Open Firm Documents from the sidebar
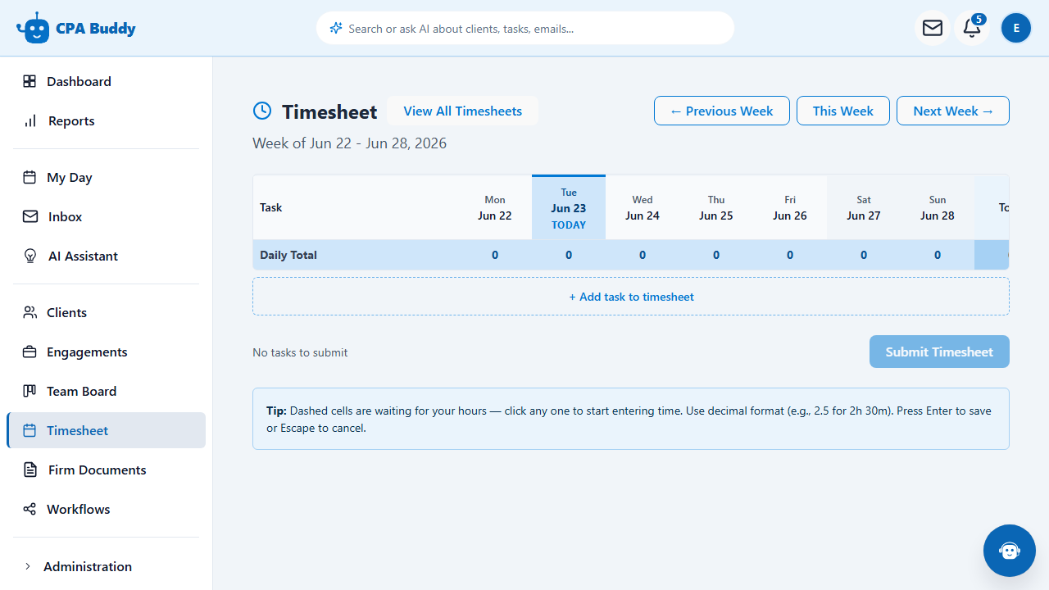 pos(107,470)
